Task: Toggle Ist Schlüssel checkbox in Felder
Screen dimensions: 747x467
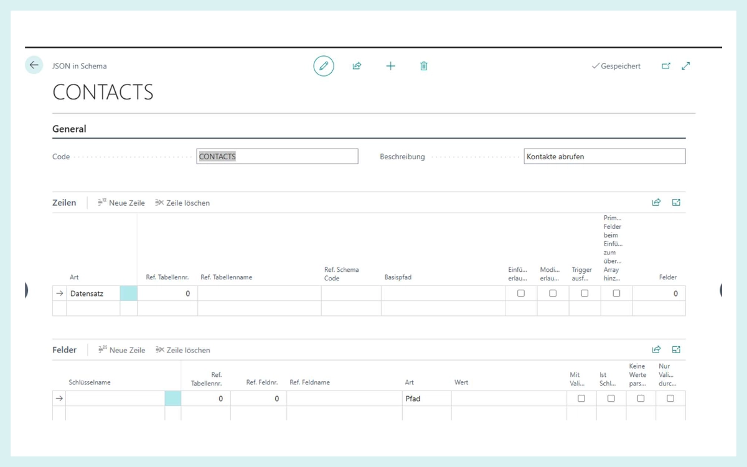Action: point(611,399)
